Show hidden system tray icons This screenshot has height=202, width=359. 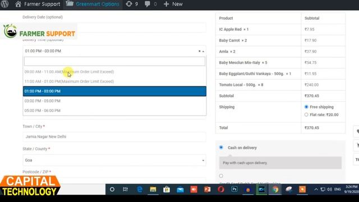[x=316, y=190]
